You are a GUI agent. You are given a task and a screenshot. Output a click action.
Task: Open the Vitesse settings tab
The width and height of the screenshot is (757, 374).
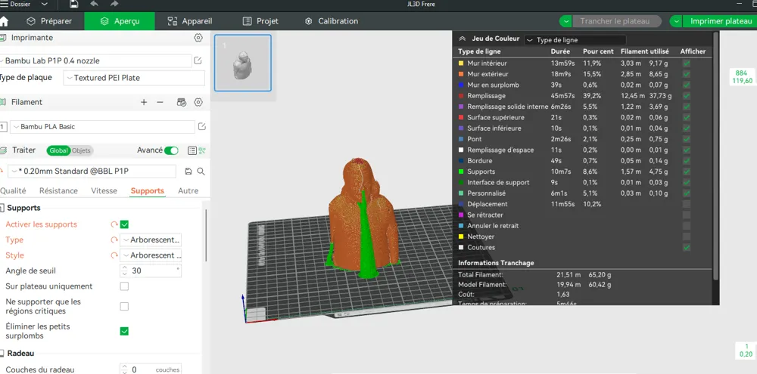pyautogui.click(x=104, y=191)
